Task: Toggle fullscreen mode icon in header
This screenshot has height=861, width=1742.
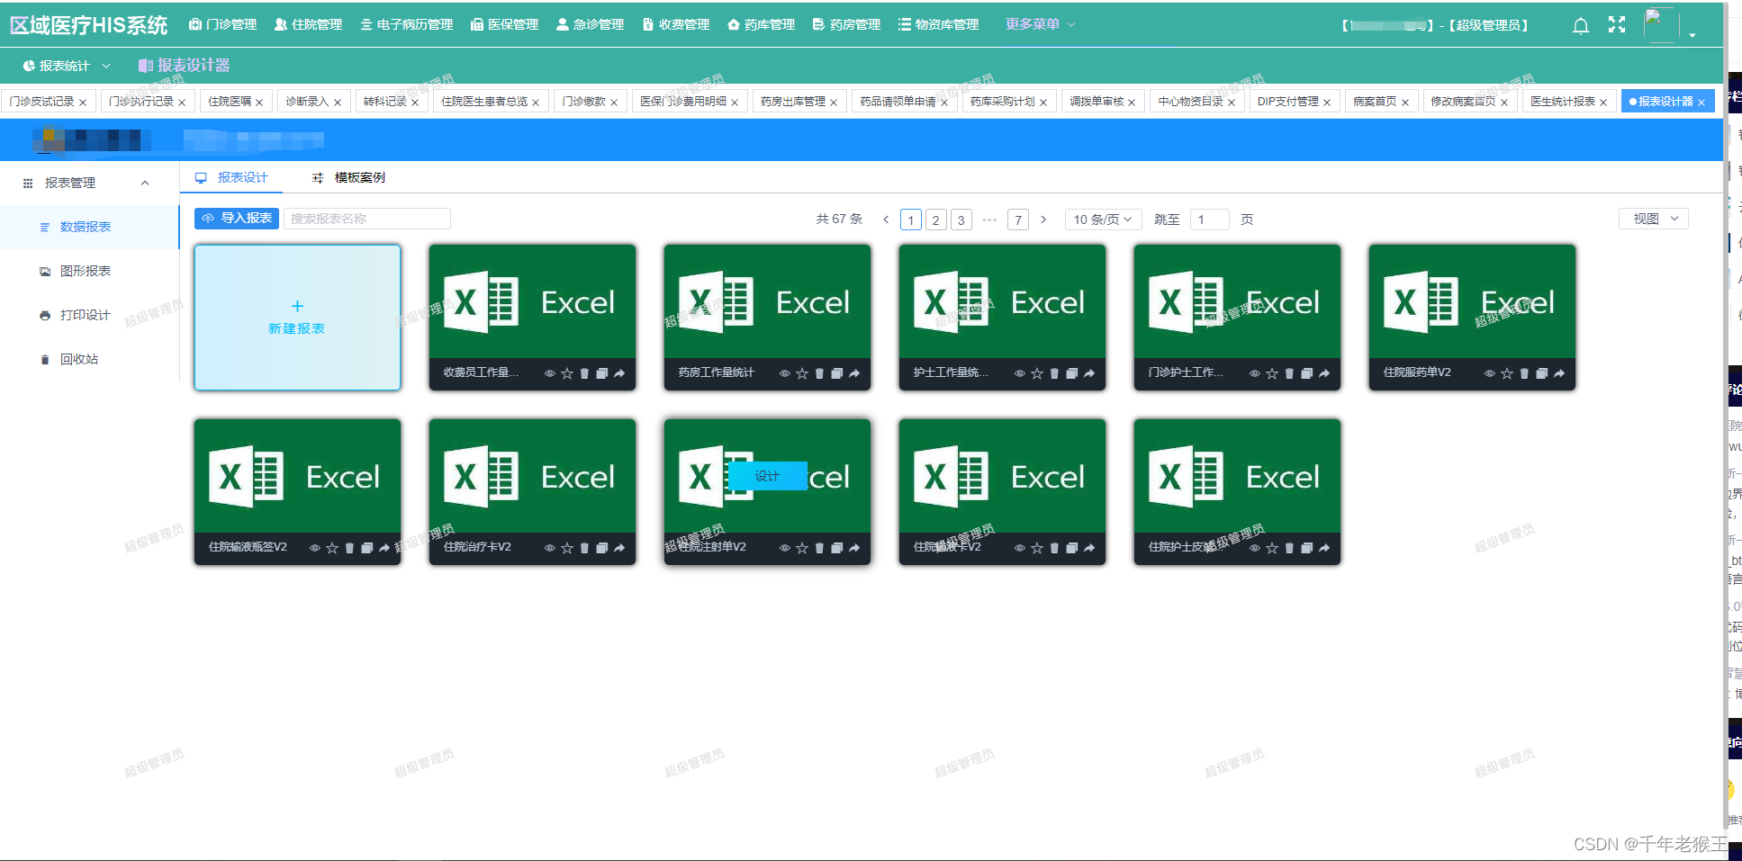Action: pos(1617,25)
